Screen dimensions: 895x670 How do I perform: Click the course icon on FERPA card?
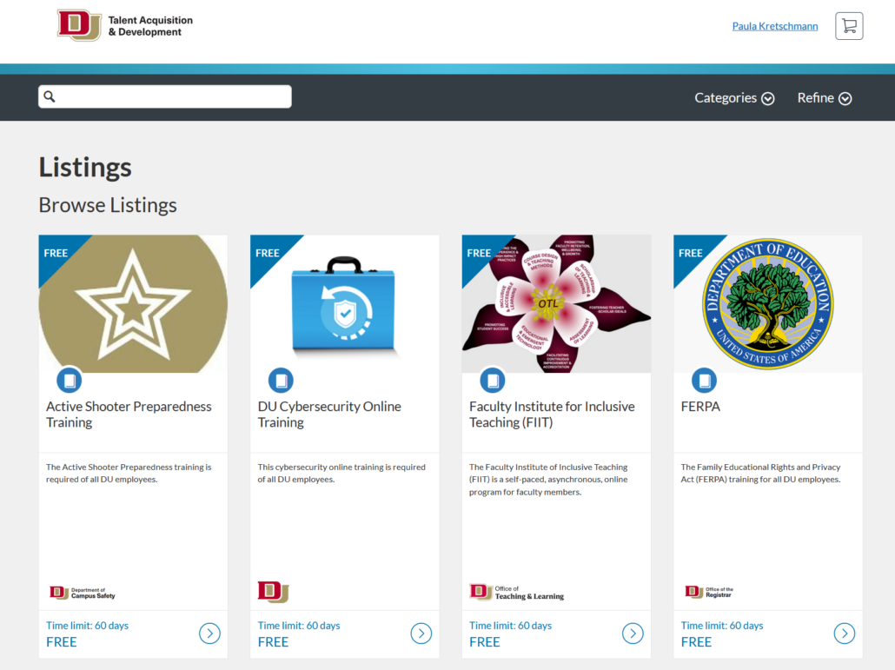click(x=705, y=380)
